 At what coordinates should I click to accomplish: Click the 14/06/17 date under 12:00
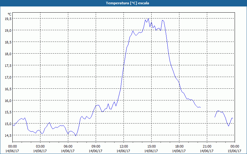point(124,151)
